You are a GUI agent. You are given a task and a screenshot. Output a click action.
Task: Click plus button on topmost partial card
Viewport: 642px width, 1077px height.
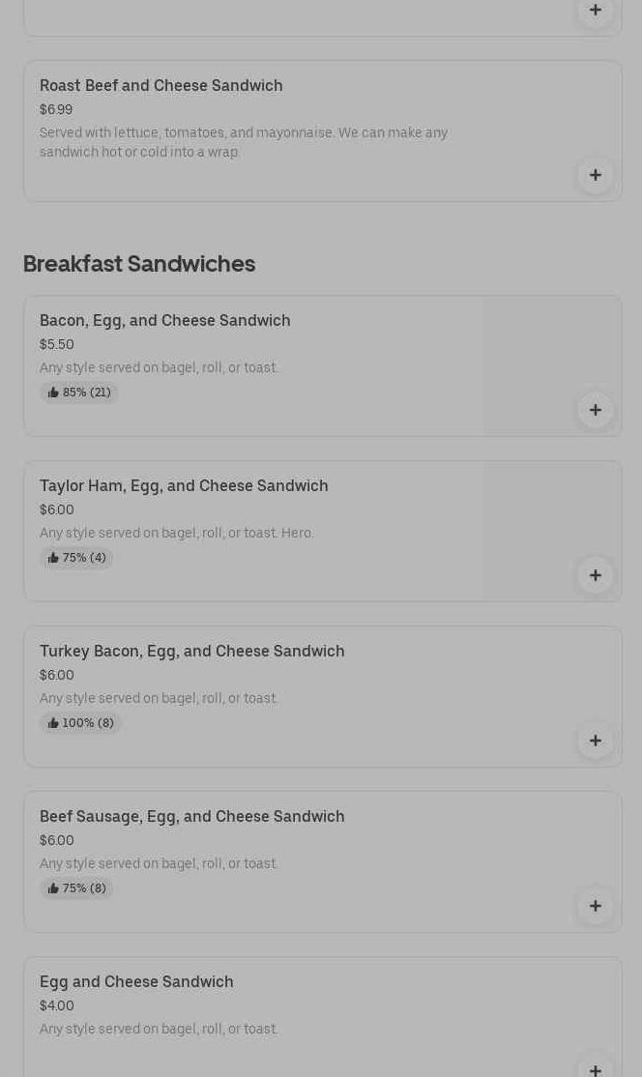(x=596, y=11)
